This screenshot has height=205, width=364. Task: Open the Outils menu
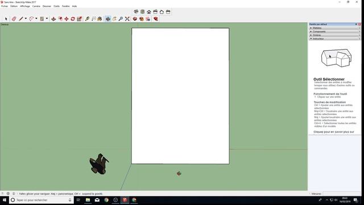(57, 6)
